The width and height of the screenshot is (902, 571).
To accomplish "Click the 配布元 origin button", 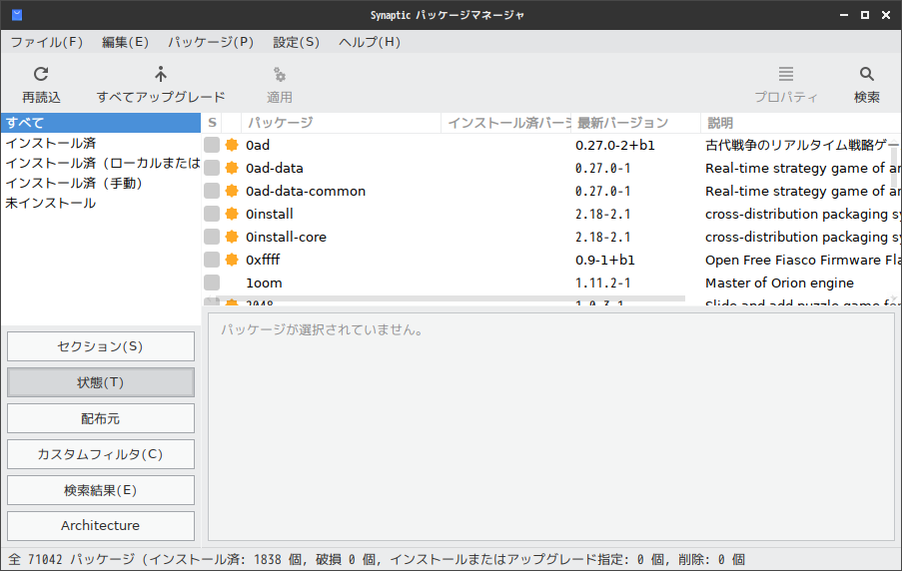I will pyautogui.click(x=101, y=418).
